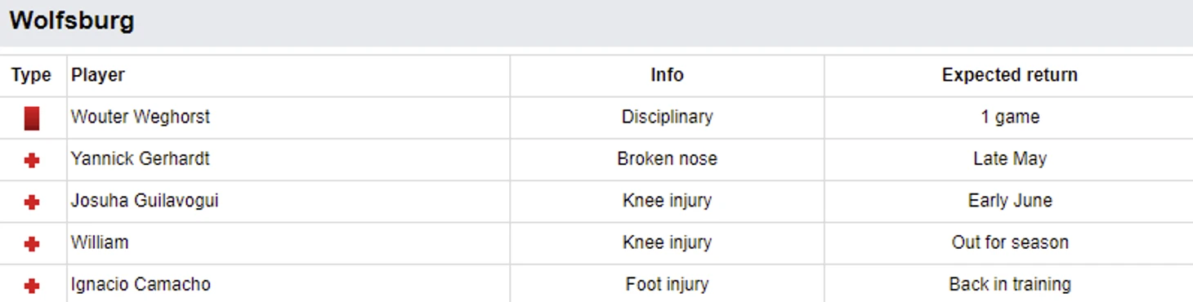
Task: Click the injury cross icon beside Ignacio Camacho
Action: pyautogui.click(x=32, y=286)
